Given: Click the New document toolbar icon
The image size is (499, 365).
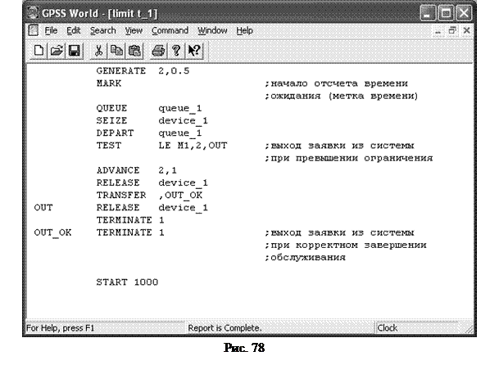Looking at the screenshot, I should [x=39, y=51].
